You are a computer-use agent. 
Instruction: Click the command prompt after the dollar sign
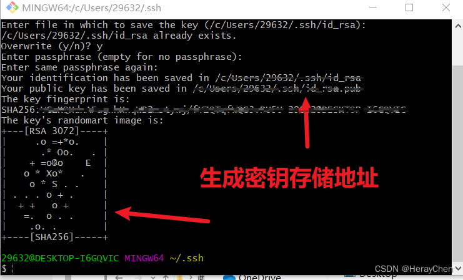13,269
